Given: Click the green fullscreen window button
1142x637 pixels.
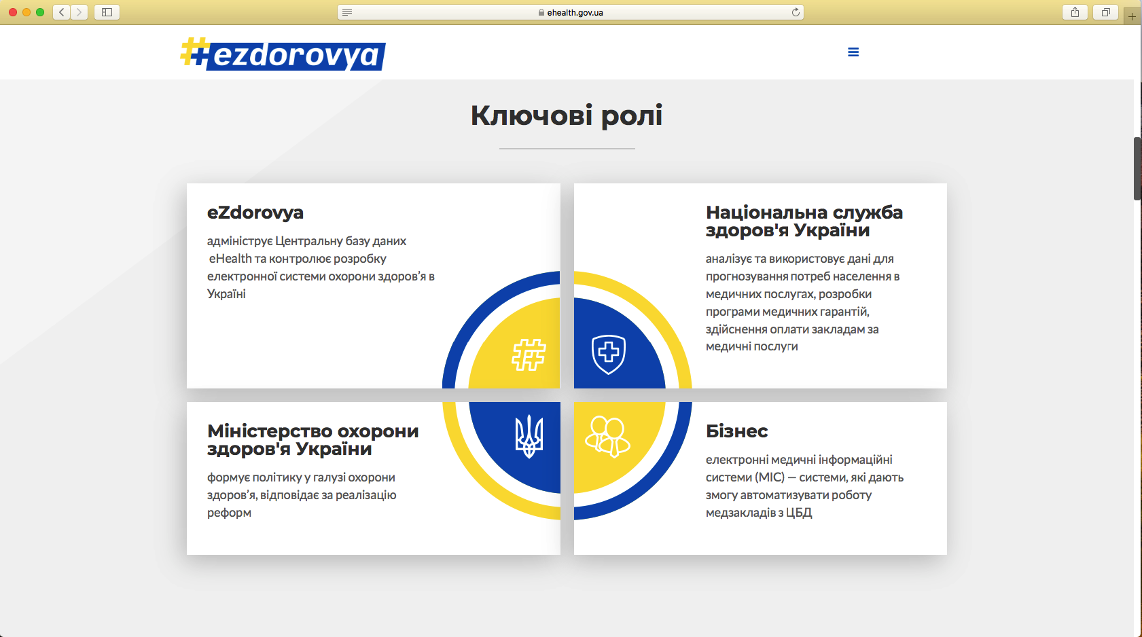Looking at the screenshot, I should (x=40, y=12).
